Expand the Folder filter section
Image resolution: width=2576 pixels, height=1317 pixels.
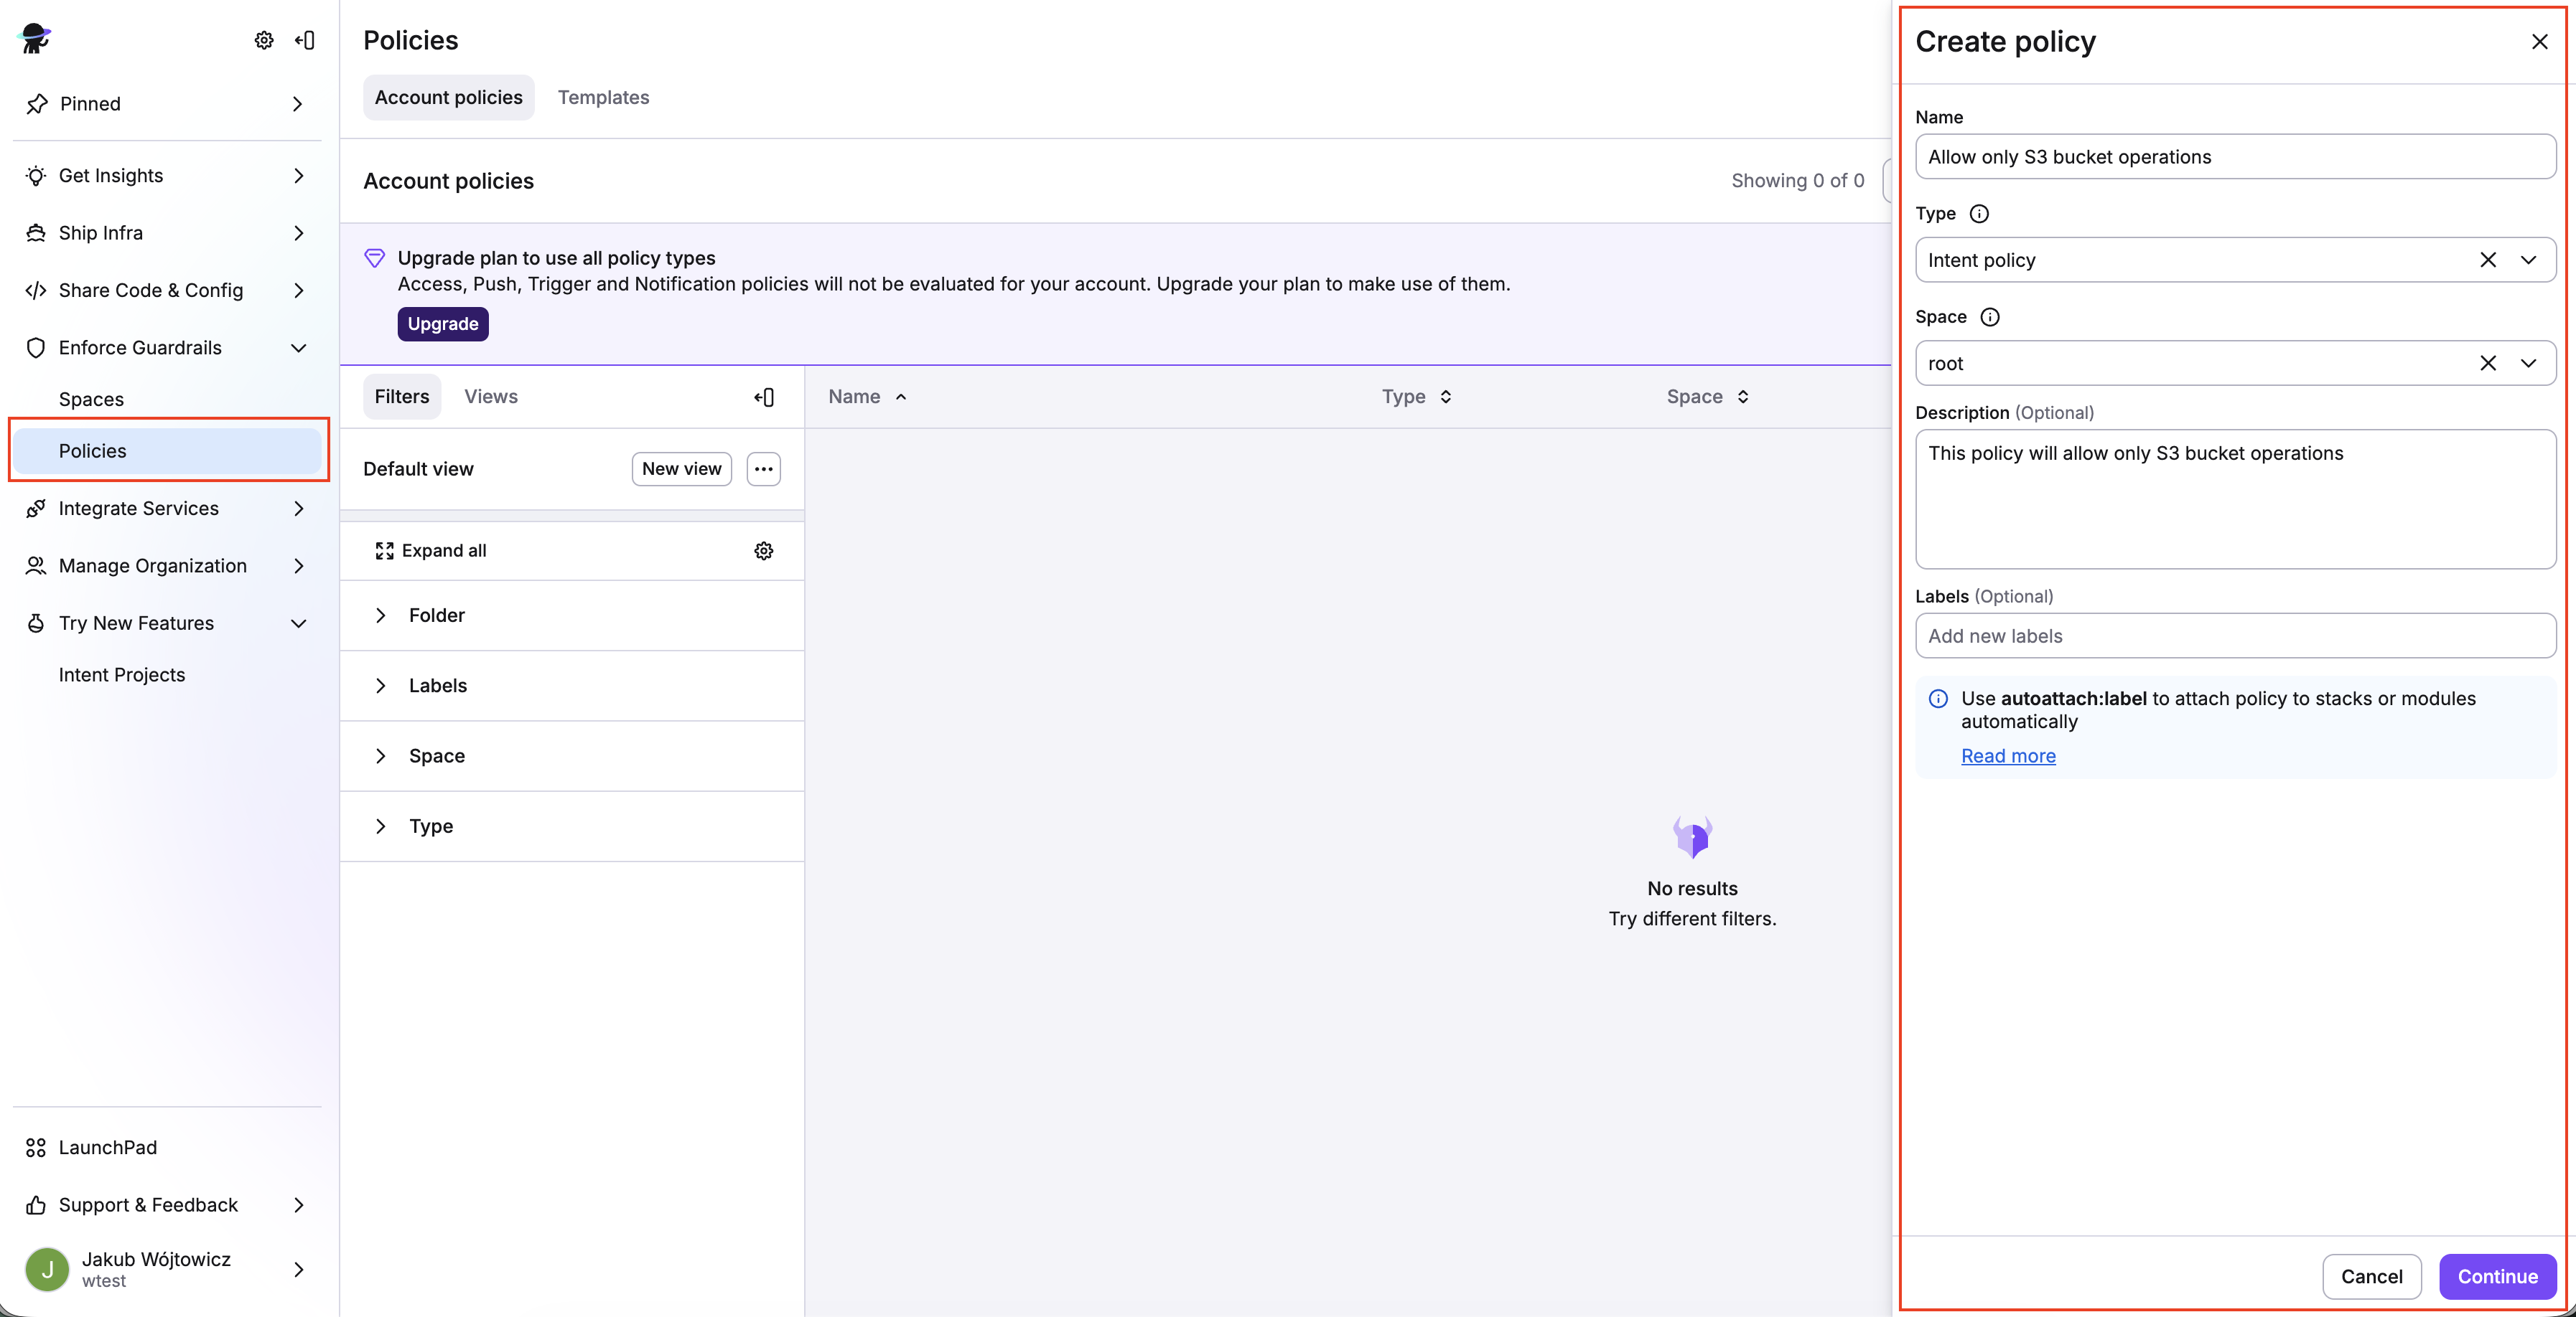point(381,615)
